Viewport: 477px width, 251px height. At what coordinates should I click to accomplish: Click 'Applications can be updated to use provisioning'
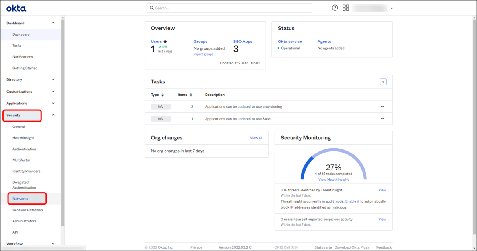click(244, 107)
